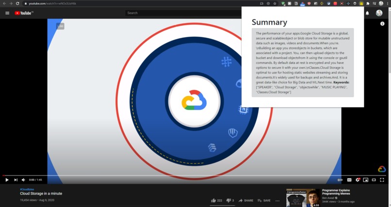Image resolution: width=391 pixels, height=207 pixels.
Task: Click the browser address bar URL
Action: tap(52, 3)
